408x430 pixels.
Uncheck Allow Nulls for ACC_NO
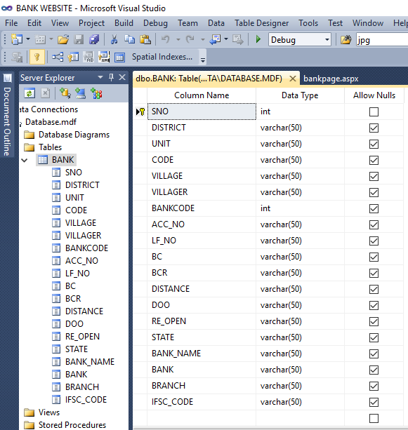pos(374,225)
